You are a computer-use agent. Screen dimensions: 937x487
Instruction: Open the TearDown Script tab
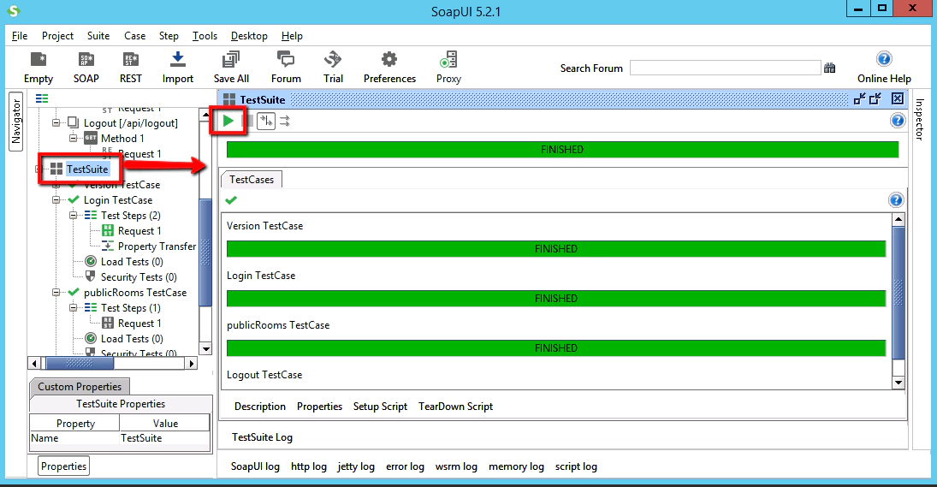coord(455,407)
